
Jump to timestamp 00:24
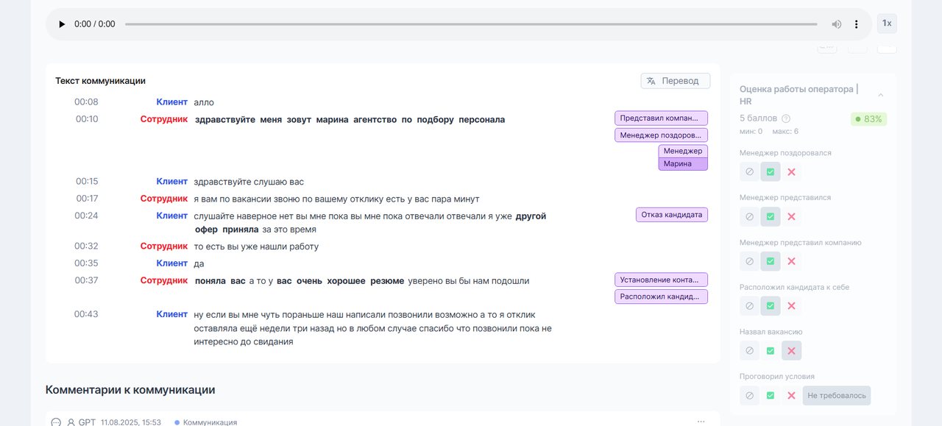(86, 216)
